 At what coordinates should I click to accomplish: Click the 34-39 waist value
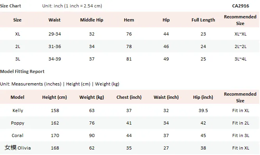55,59
